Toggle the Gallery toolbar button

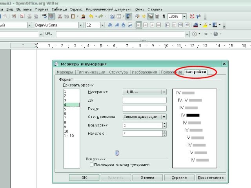point(151,16)
